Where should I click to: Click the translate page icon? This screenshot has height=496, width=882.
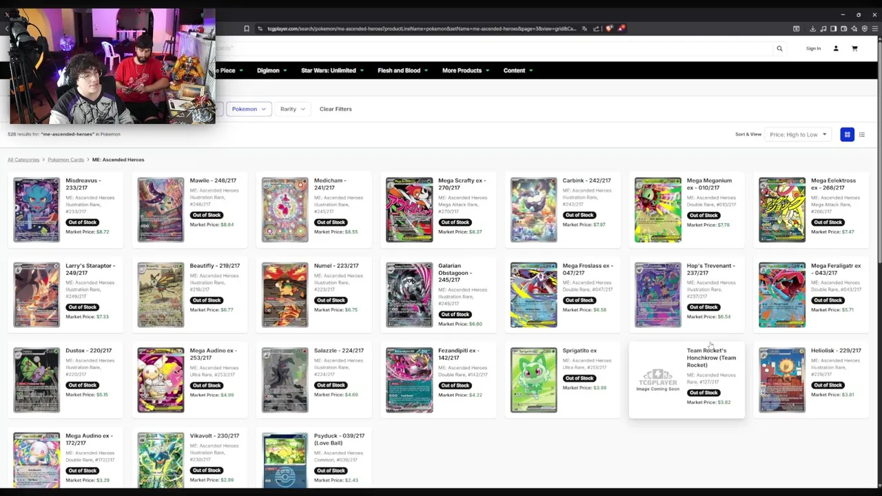(584, 29)
